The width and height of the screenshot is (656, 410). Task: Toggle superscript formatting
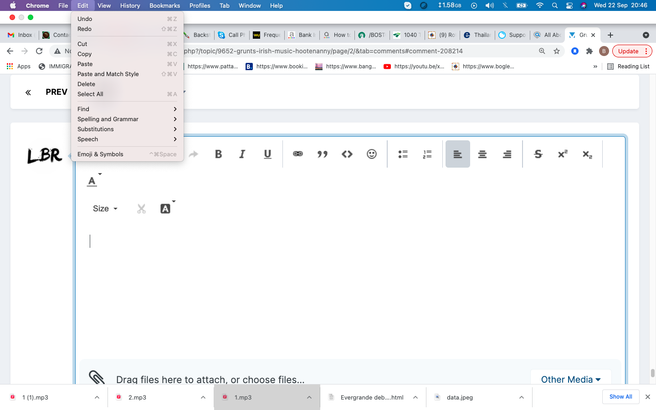pyautogui.click(x=563, y=154)
